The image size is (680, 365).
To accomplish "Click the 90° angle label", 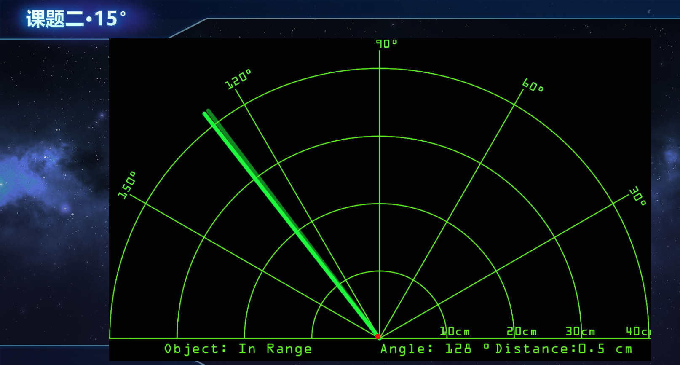I will 386,43.
